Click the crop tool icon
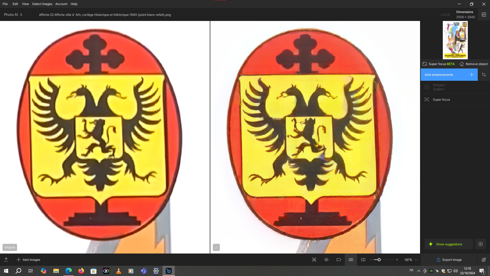Screen dimensions: 490x276 click(484, 75)
